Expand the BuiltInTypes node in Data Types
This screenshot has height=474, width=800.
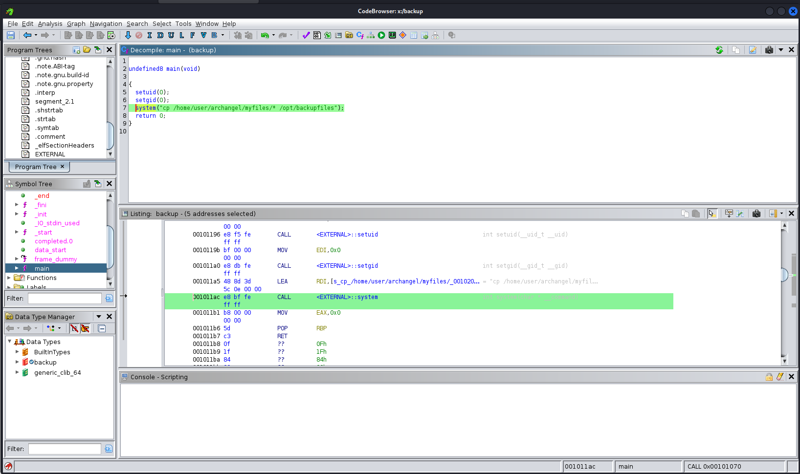tap(17, 352)
